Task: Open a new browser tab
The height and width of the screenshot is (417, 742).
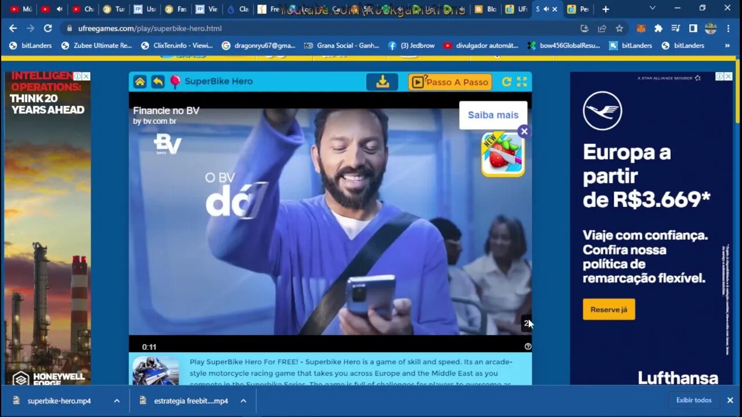Action: coord(606,9)
